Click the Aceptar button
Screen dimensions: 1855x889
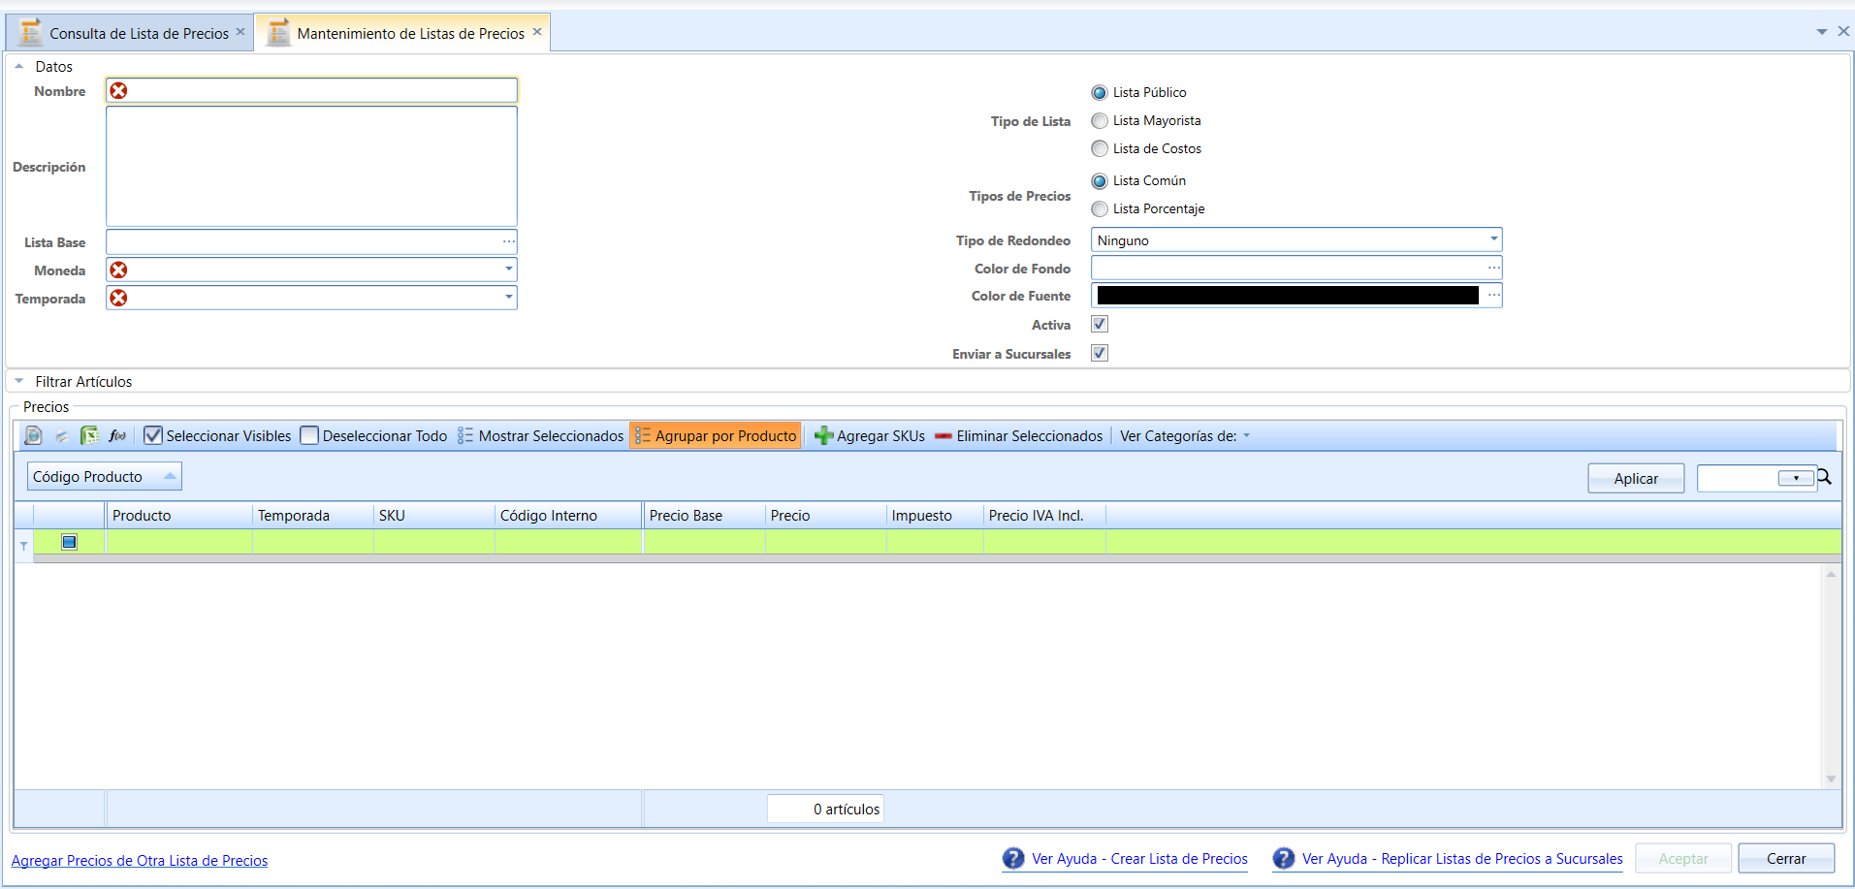coord(1683,859)
